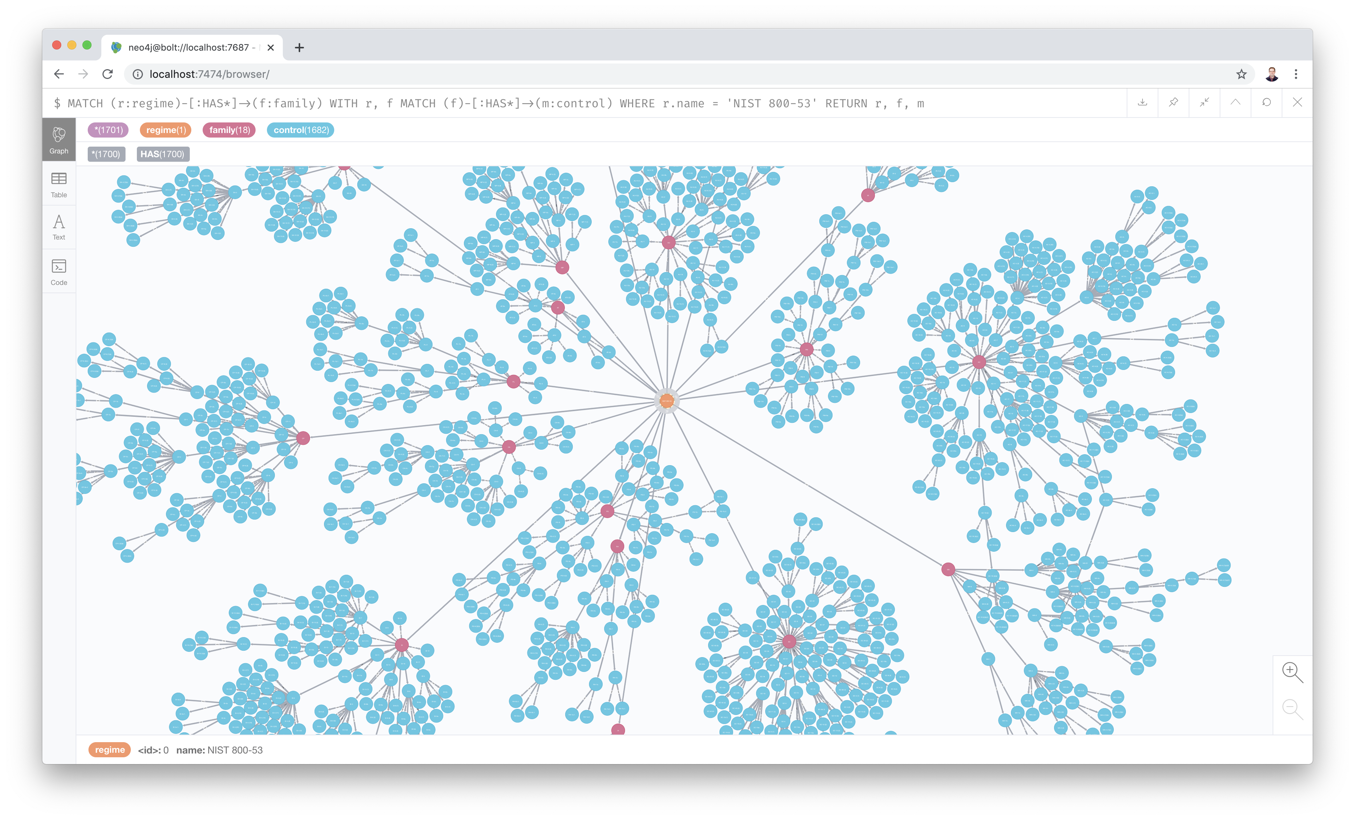Viewport: 1355px width, 820px height.
Task: Zoom out of the graph
Action: point(1292,709)
